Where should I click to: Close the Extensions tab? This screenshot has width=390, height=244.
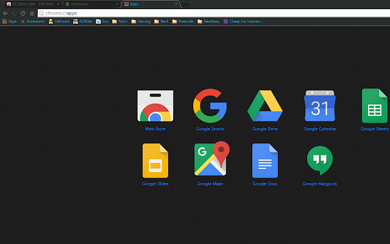[117, 4]
